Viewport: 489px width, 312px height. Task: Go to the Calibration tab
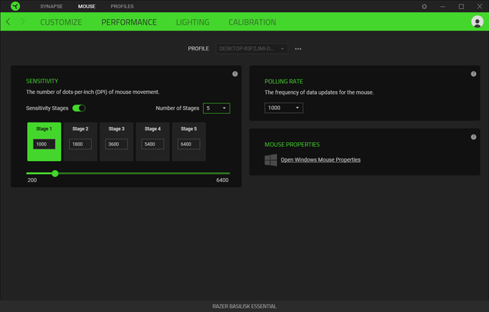252,22
